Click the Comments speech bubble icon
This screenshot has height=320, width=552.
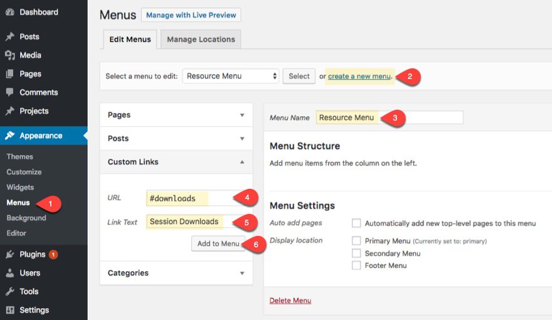pyautogui.click(x=10, y=92)
